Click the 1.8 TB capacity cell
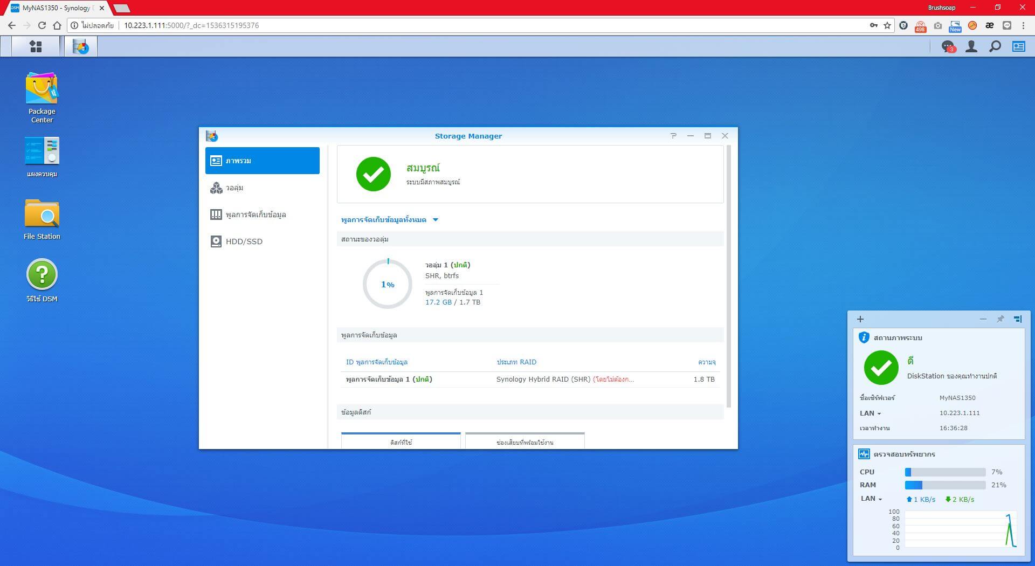 tap(704, 379)
